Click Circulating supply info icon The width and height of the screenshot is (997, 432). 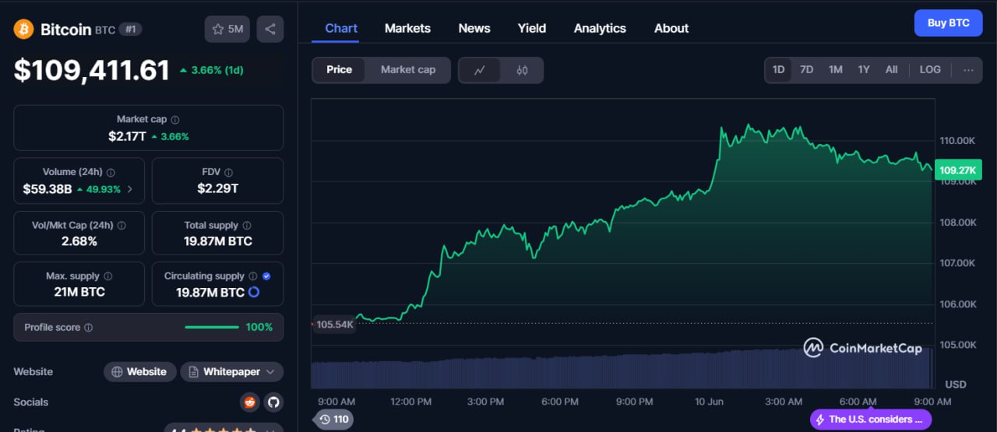click(252, 276)
